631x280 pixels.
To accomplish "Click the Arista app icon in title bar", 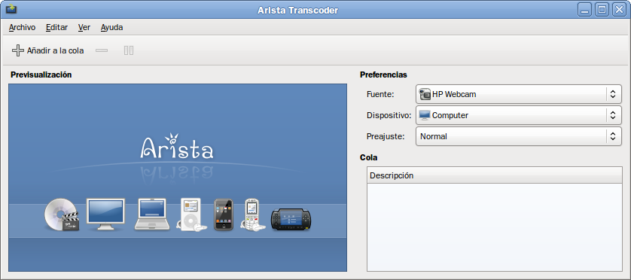I will tap(11, 9).
